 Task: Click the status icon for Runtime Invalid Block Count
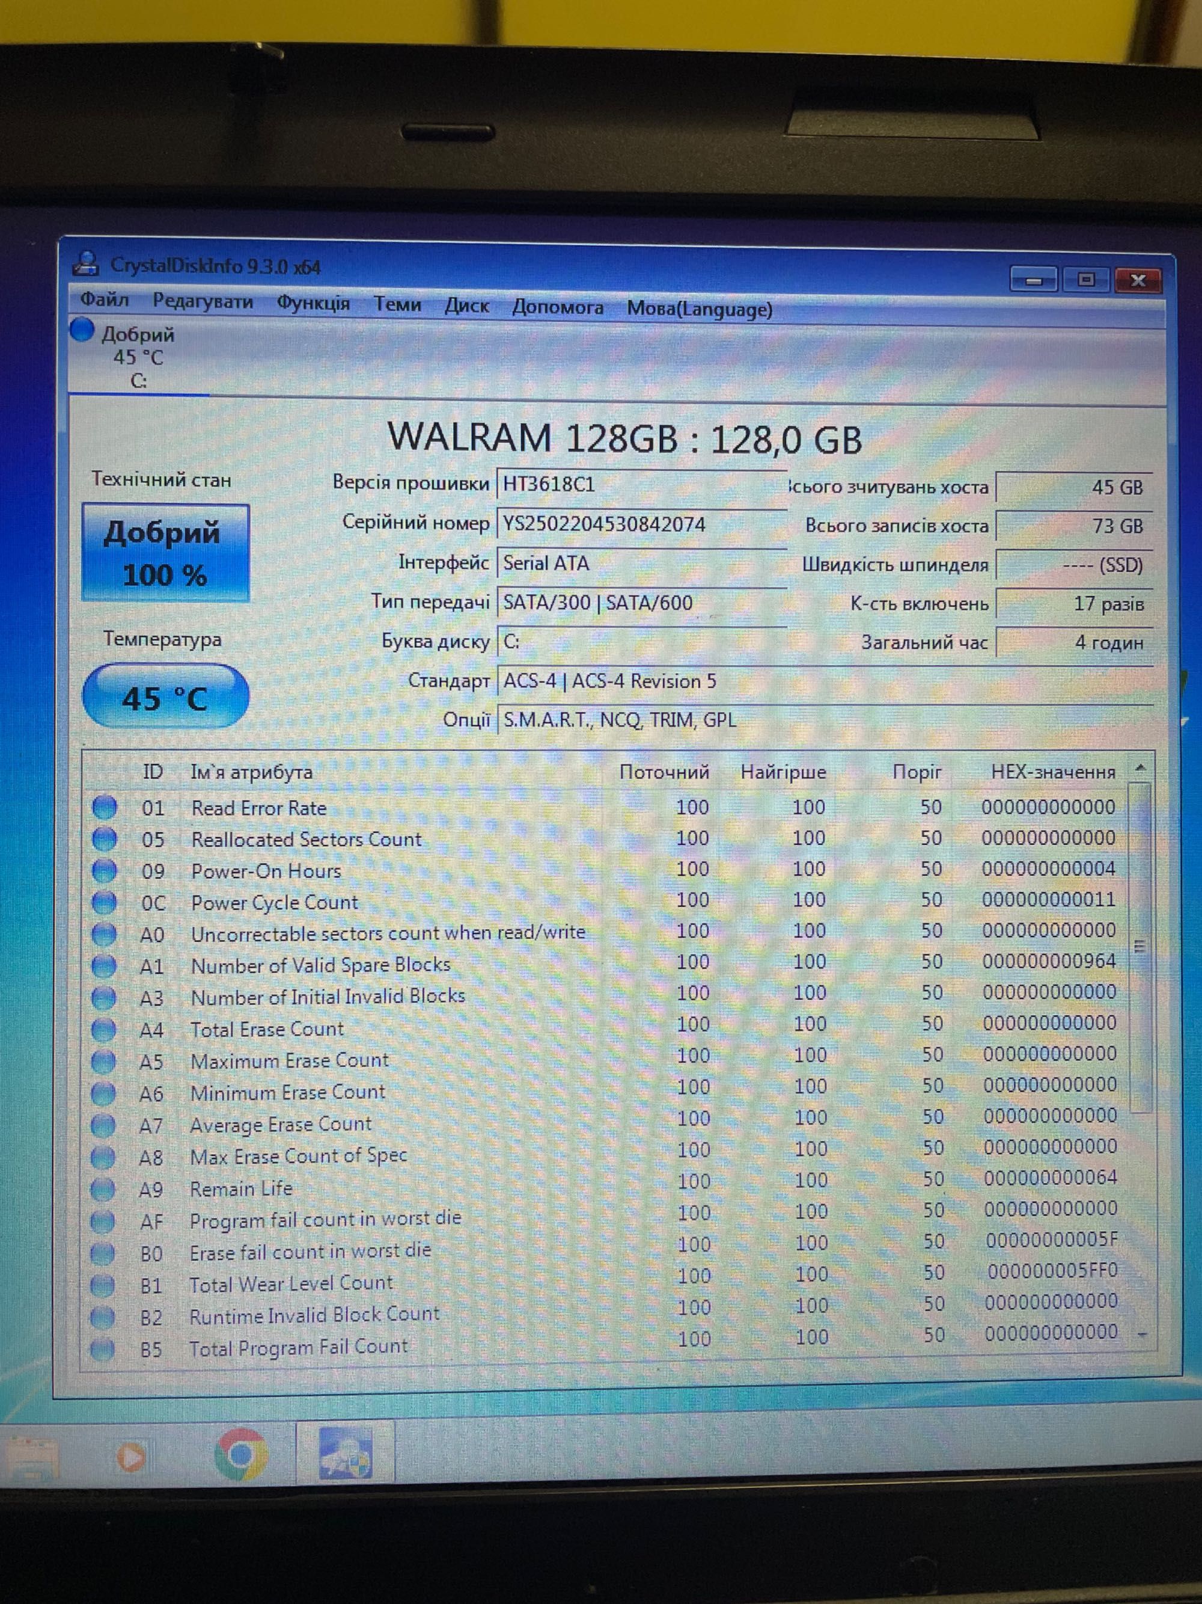[x=103, y=1317]
